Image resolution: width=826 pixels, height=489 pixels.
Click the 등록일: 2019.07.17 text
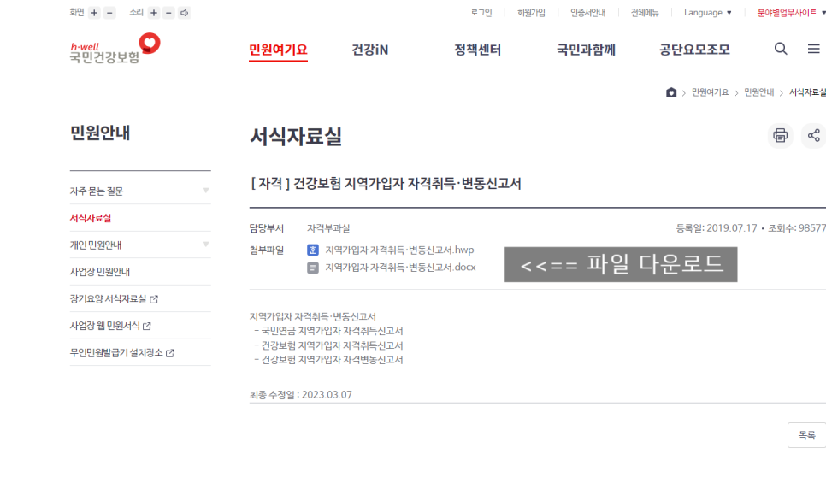pyautogui.click(x=717, y=228)
